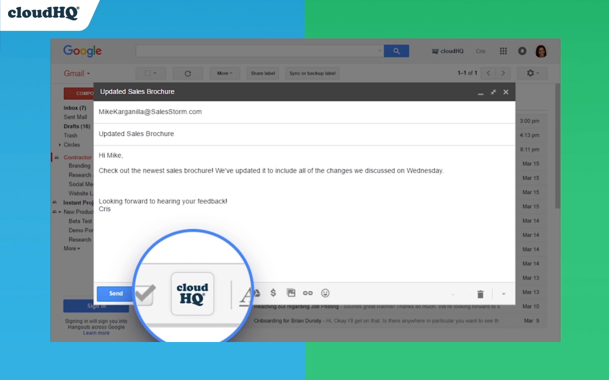Click the Sync or backup label button
The width and height of the screenshot is (609, 380).
[x=312, y=73]
